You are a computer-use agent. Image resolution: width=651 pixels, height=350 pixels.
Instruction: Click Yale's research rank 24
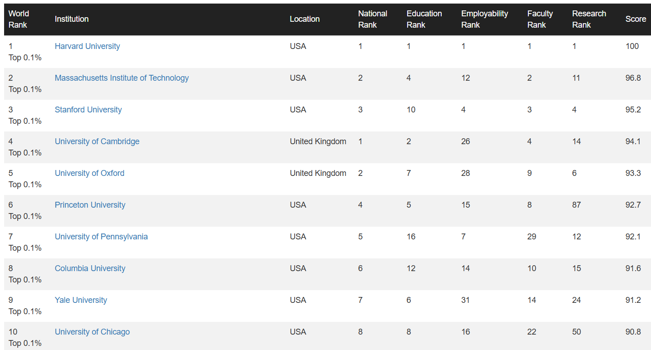(x=577, y=300)
